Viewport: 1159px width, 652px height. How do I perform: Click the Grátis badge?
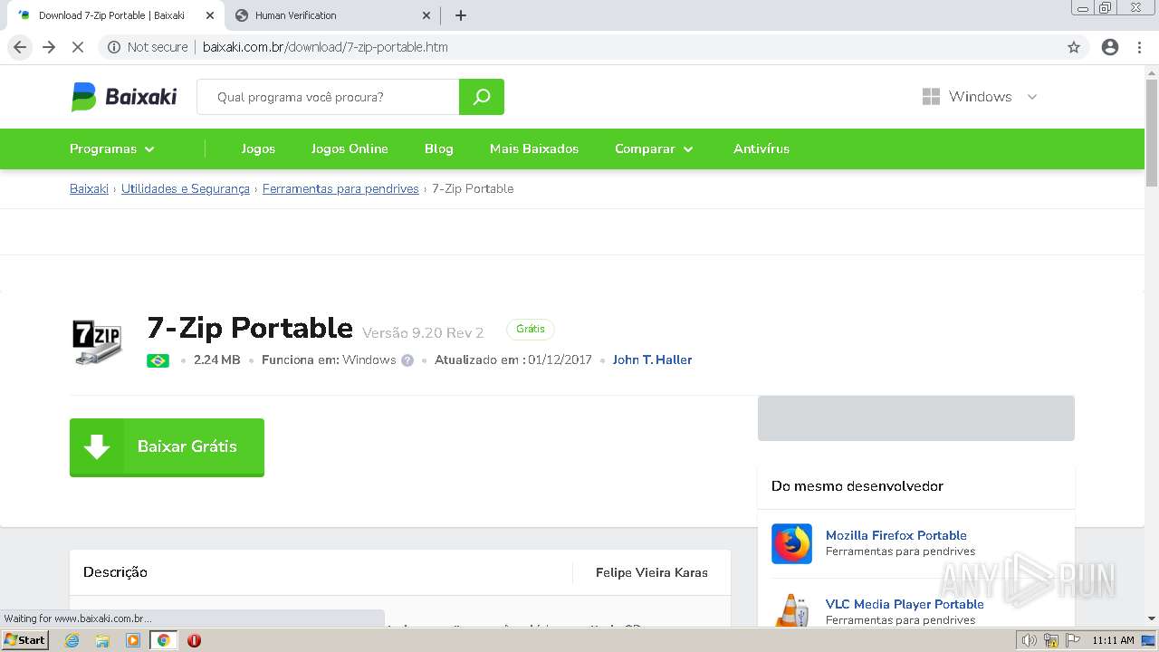pos(531,330)
